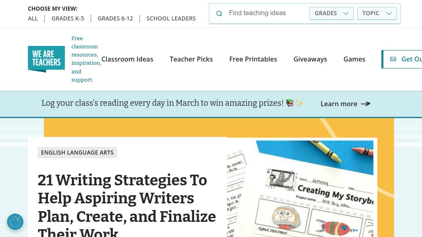Expand the GRADES dropdown
This screenshot has height=237, width=422.
(x=332, y=13)
